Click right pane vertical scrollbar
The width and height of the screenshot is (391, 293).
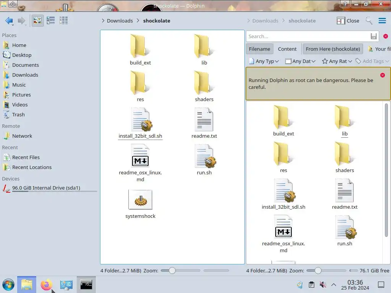[386, 170]
